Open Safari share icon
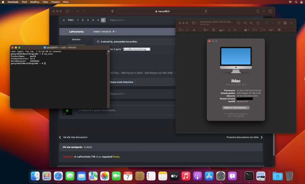The height and width of the screenshot is (184, 305). 258,11
